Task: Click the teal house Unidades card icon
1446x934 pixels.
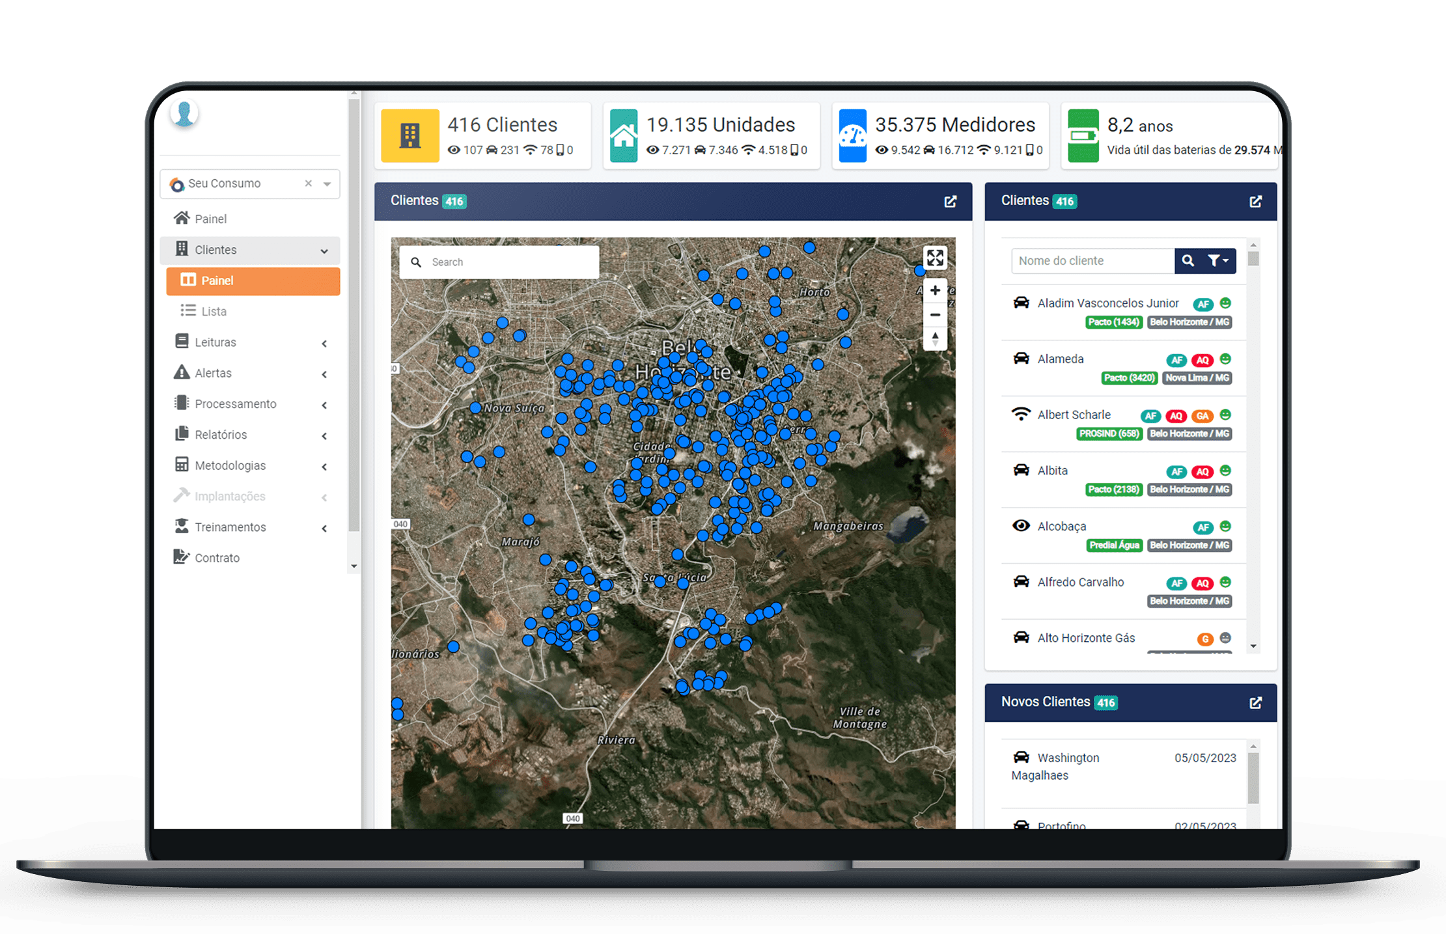Action: [624, 135]
